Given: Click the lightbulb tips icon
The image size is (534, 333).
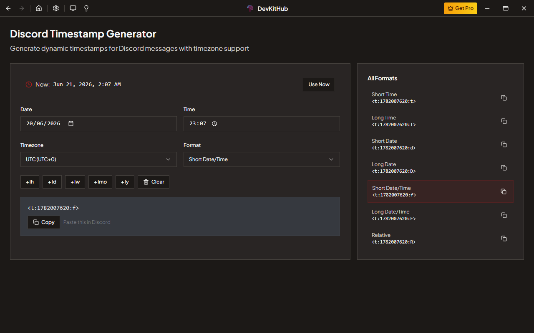Looking at the screenshot, I should click(x=86, y=8).
